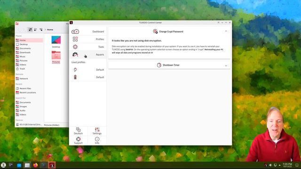
Task: Select the Tools gear entry
Action: coord(88,47)
